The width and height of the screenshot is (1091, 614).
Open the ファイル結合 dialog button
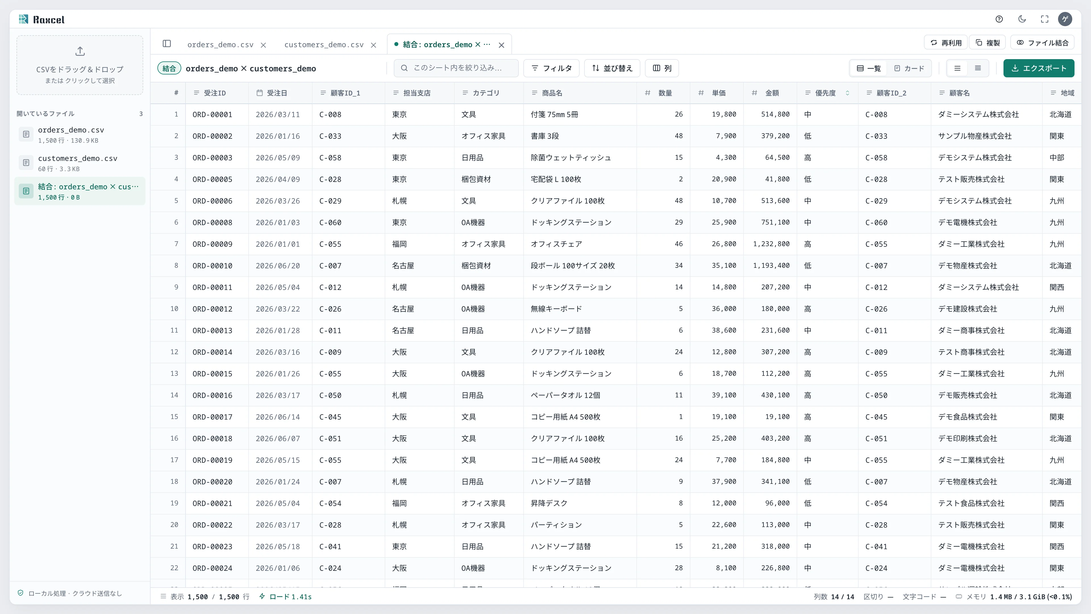(x=1042, y=43)
